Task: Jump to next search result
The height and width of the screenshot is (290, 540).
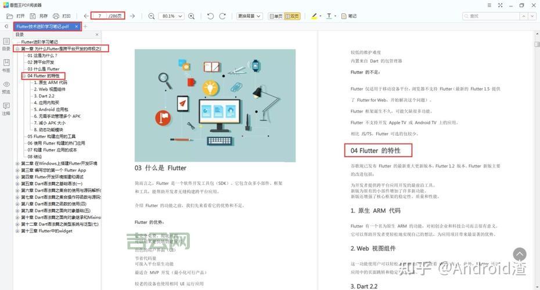Action: point(532,16)
